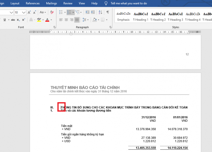212x152 pixels.
Task: Apply the Emphasis style
Action: tap(123, 16)
